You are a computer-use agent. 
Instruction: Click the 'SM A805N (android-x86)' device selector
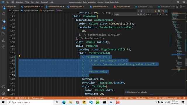point(168,98)
